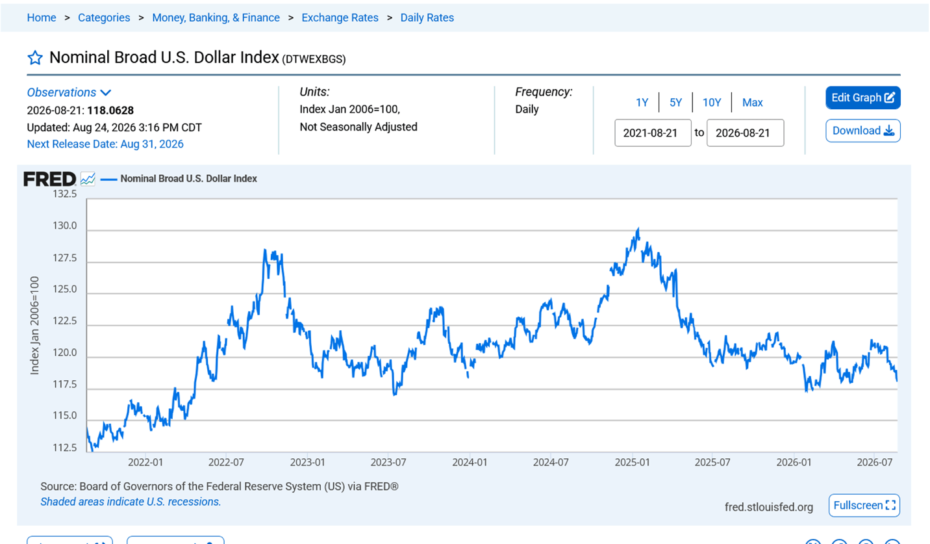Click the 2022-07 x-axis label
930x544 pixels.
click(x=225, y=462)
